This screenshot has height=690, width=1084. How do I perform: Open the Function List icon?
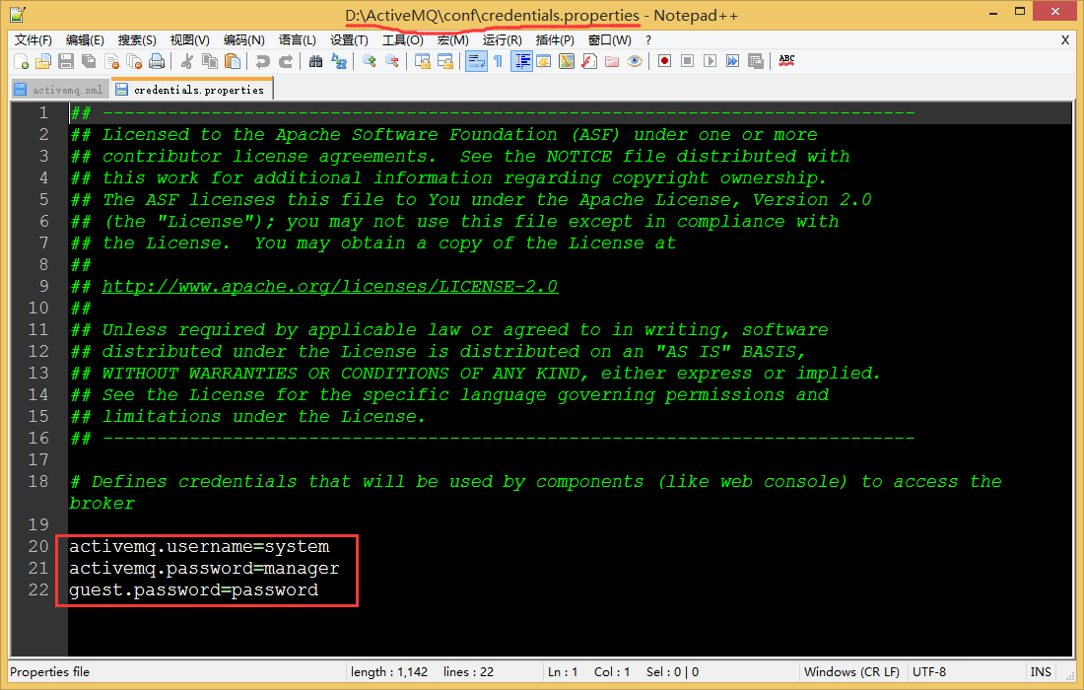[x=589, y=61]
